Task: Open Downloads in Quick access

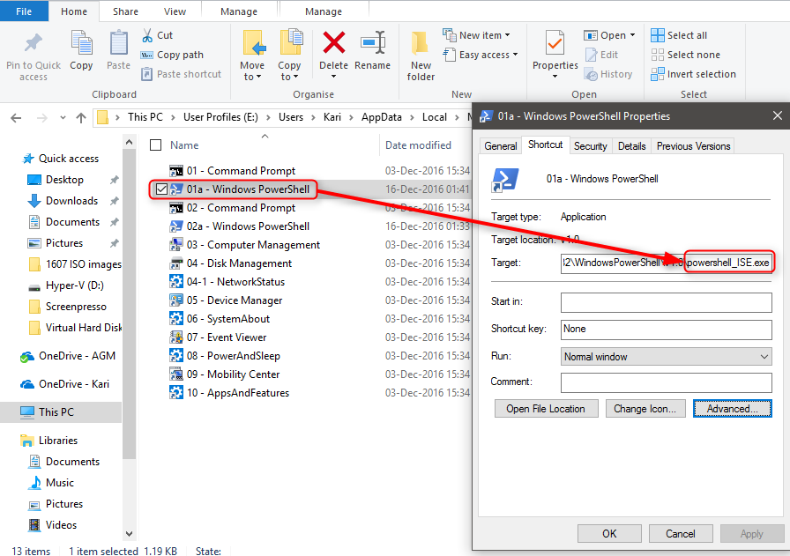Action: (71, 200)
